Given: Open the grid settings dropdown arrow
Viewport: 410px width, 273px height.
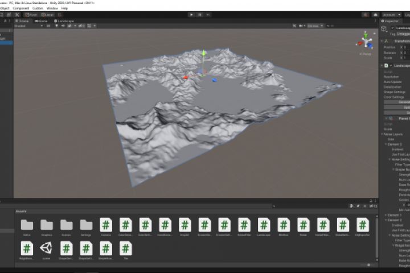Looking at the screenshot, I should 95,26.
